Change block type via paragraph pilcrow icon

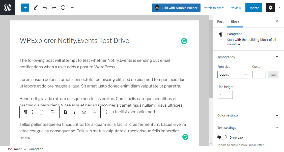point(25,112)
